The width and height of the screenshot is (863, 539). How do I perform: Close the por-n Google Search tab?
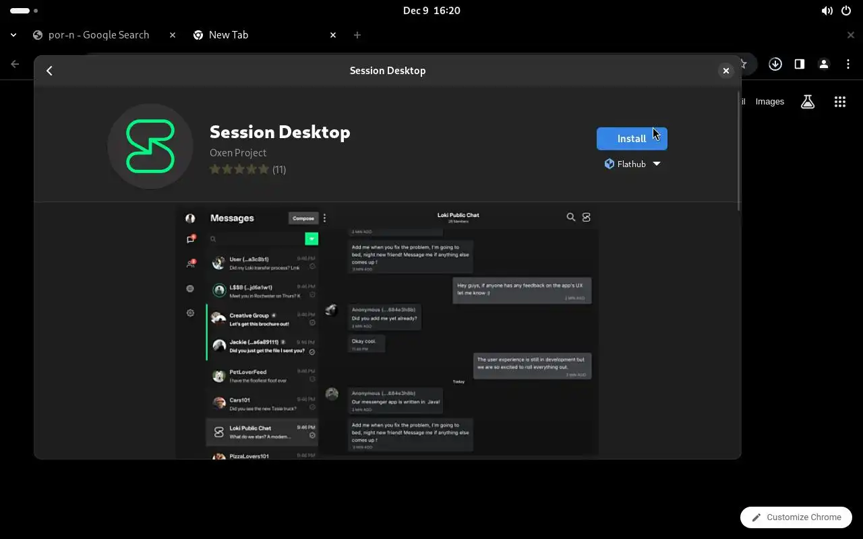(x=173, y=35)
